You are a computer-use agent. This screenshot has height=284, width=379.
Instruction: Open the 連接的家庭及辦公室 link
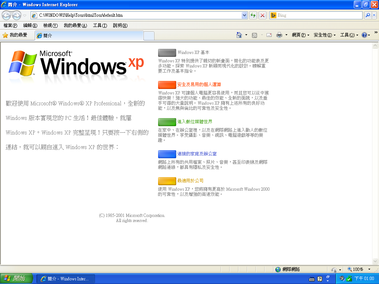click(x=197, y=154)
